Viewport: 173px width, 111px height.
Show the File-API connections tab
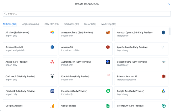coord(90,24)
